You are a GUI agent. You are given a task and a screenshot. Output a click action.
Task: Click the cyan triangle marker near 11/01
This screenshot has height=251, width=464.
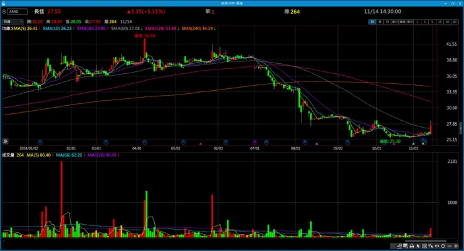(x=413, y=144)
